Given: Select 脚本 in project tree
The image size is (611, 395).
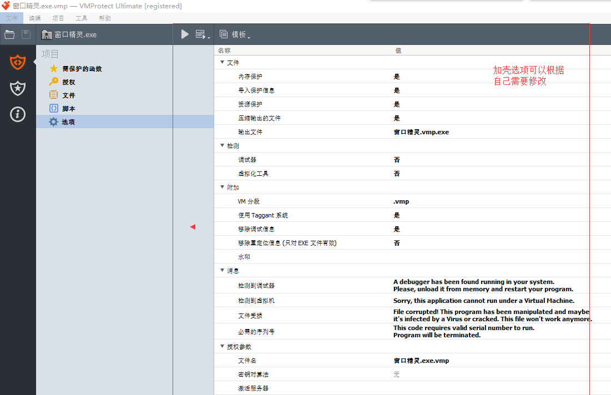Looking at the screenshot, I should [x=69, y=108].
